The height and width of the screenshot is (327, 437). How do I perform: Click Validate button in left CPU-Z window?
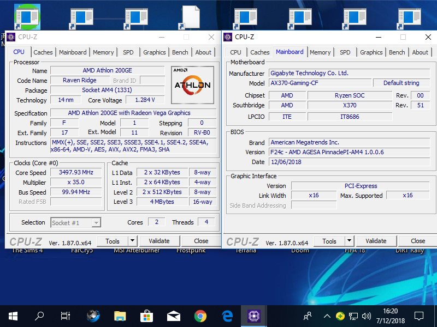point(159,241)
